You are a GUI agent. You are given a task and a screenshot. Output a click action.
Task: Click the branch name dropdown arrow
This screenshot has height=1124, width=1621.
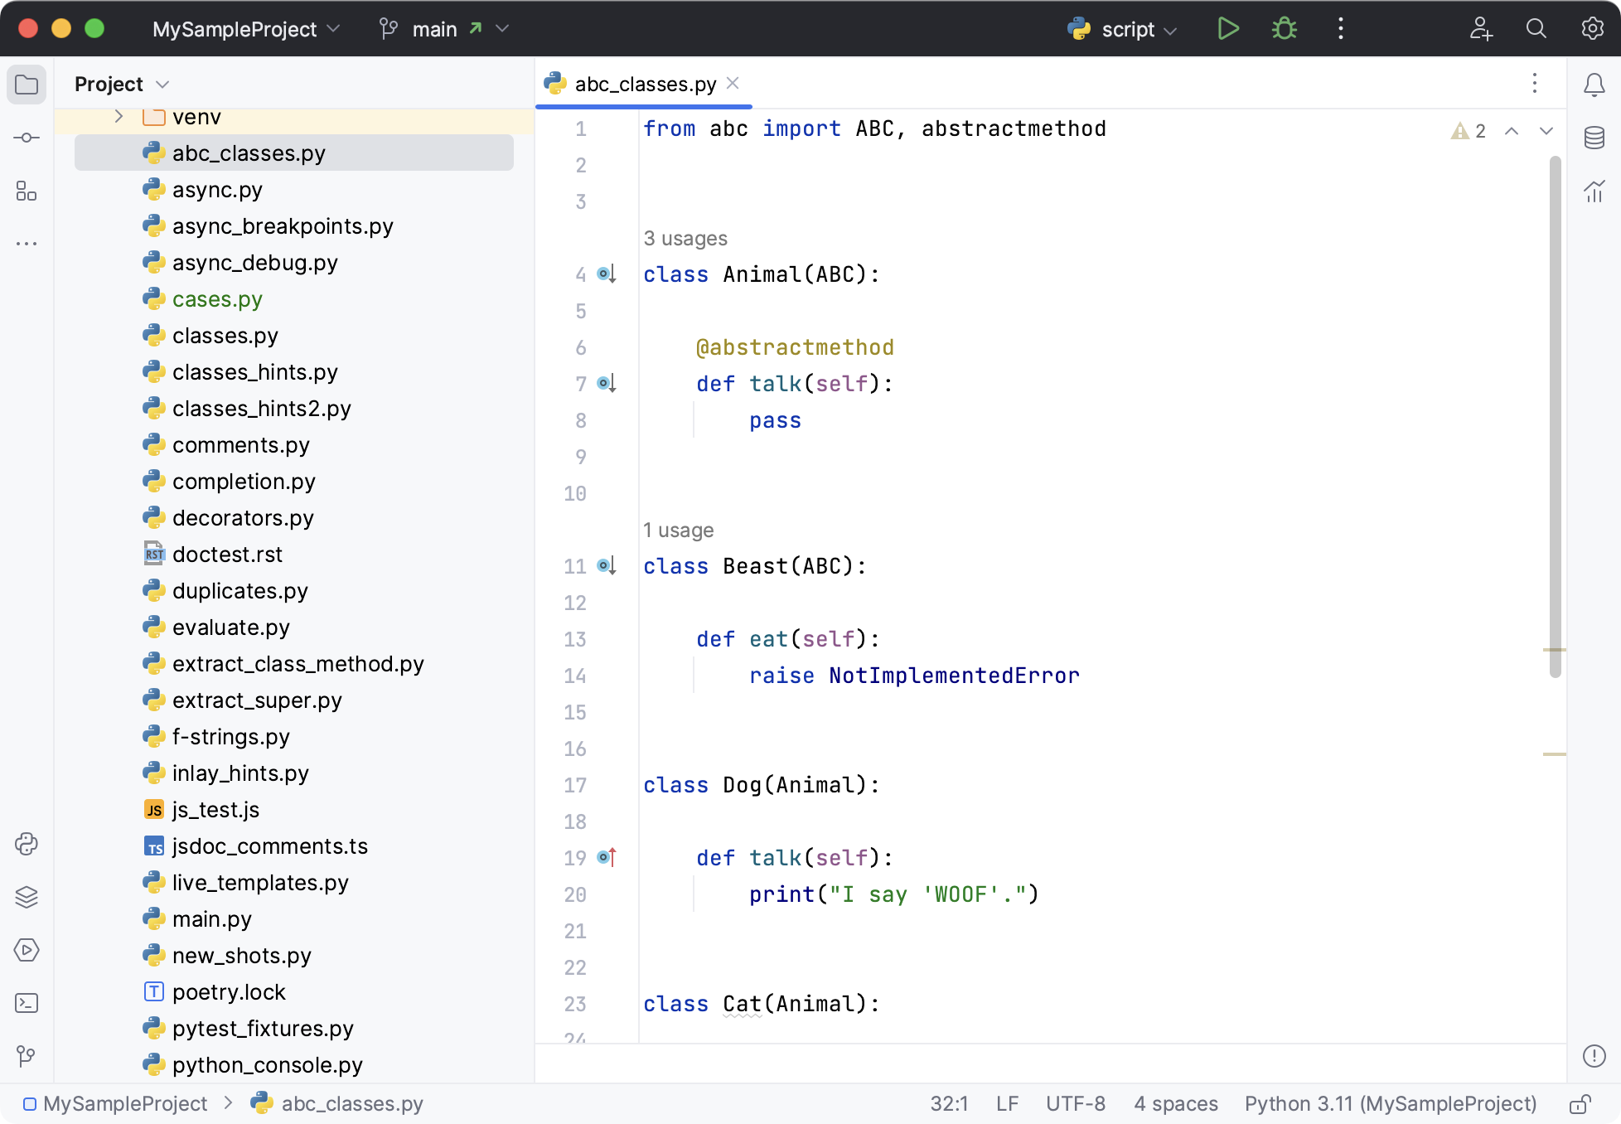[502, 28]
